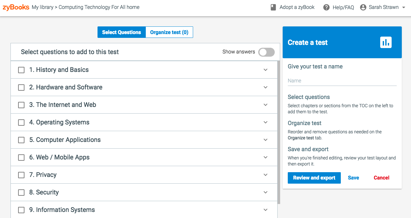
Task: Select the Select Questions tab
Action: pyautogui.click(x=121, y=32)
